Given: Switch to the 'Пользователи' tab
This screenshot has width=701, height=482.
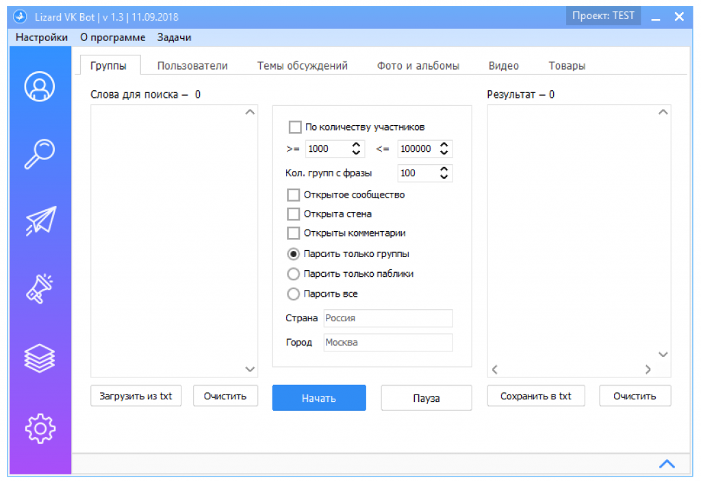Looking at the screenshot, I should tap(192, 66).
